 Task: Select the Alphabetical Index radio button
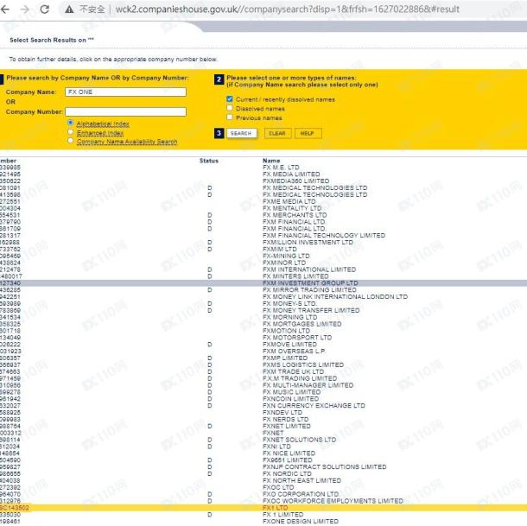[x=71, y=123]
